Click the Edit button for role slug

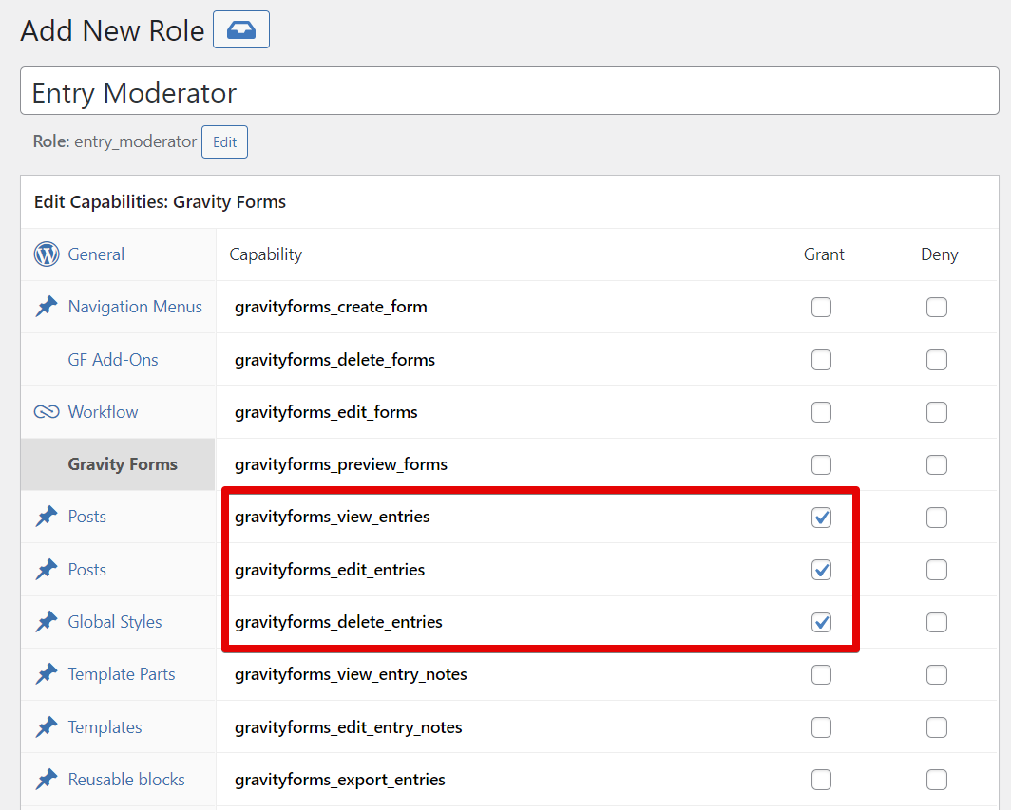(x=224, y=141)
